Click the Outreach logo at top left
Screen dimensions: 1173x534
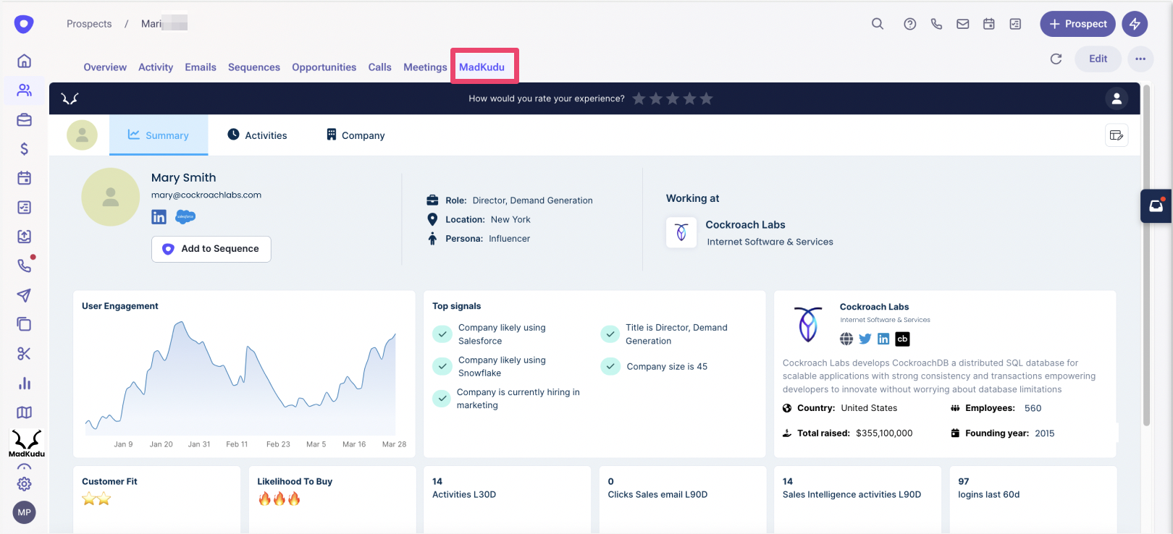(24, 24)
